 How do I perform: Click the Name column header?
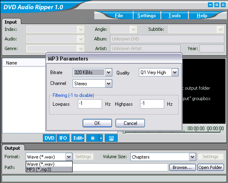24,63
